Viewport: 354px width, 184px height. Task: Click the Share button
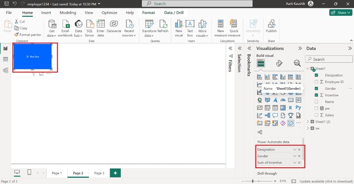341,13
